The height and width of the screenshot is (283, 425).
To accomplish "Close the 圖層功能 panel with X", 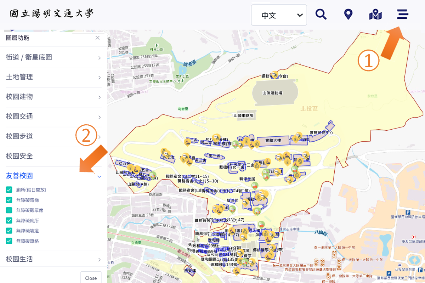I will click(x=97, y=38).
